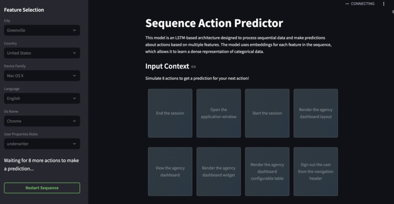Open Device Family dropdown showing Mac OS X
This screenshot has height=204, width=394.
[42, 76]
